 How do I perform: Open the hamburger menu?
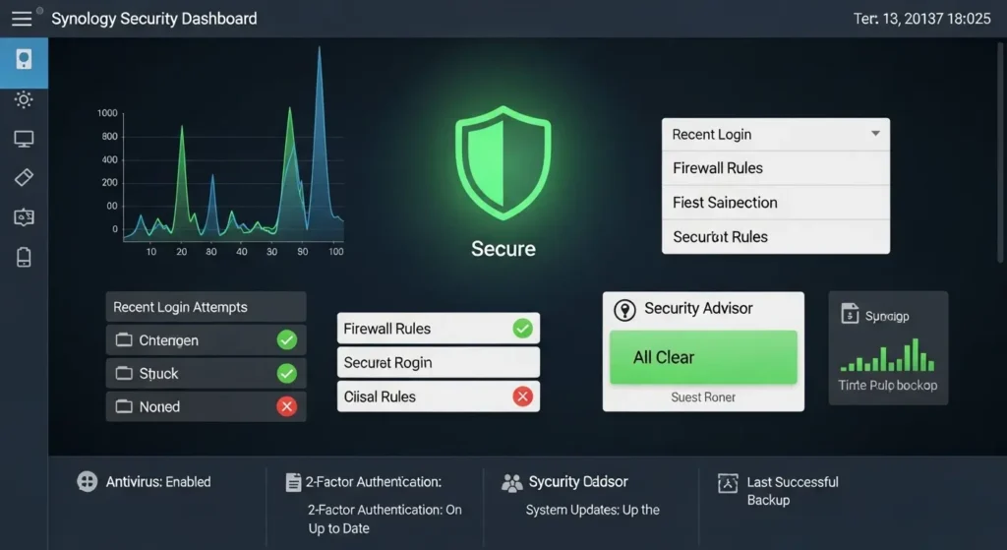click(x=22, y=19)
